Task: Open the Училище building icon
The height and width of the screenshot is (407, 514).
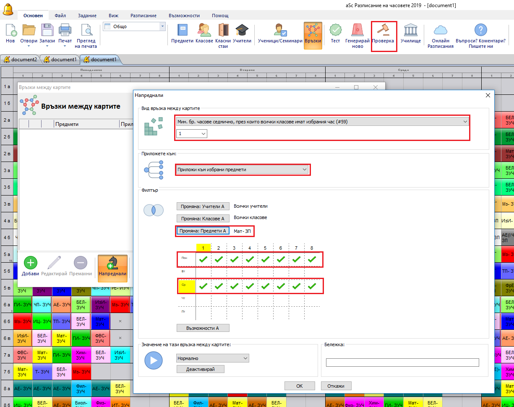Action: coord(410,31)
